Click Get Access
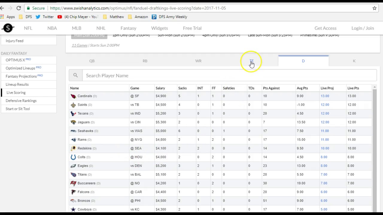 click(x=325, y=28)
